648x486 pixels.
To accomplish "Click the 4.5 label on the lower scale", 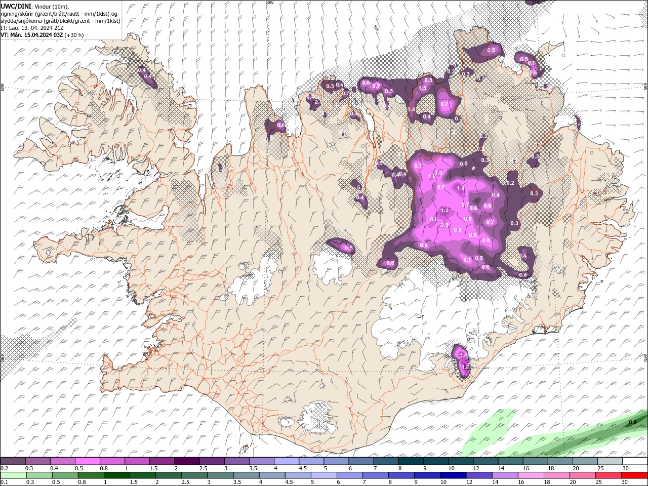I will [x=289, y=482].
